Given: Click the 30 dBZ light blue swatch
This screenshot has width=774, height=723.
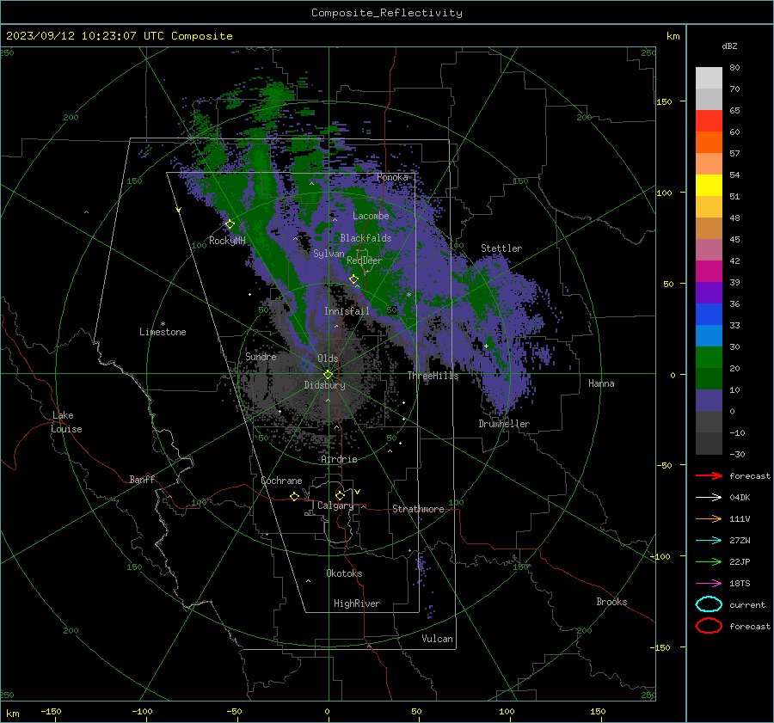Looking at the screenshot, I should (709, 335).
